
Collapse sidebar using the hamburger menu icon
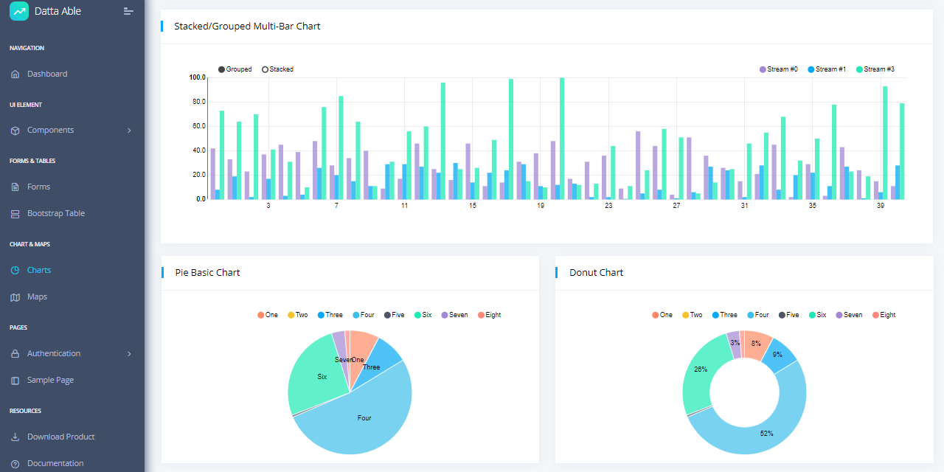click(x=128, y=11)
